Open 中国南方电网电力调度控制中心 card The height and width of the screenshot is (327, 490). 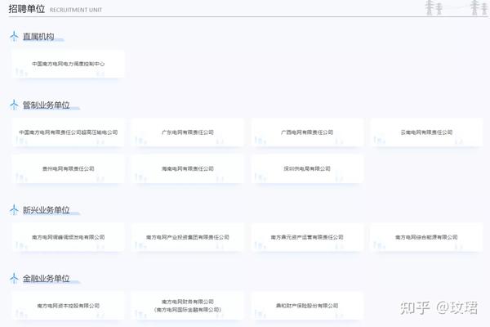pyautogui.click(x=68, y=64)
